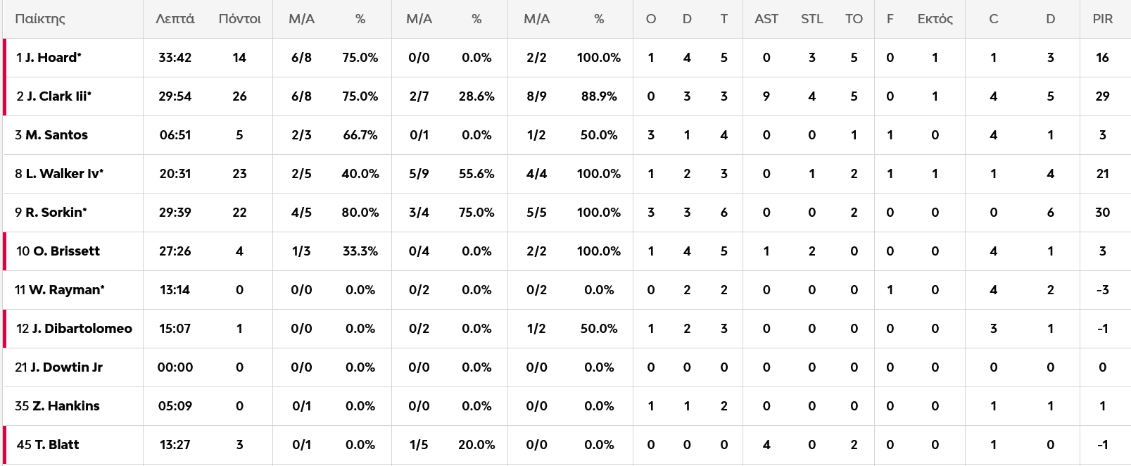Image resolution: width=1131 pixels, height=466 pixels.
Task: Sort by the Παίκτης column header
Action: tap(40, 19)
